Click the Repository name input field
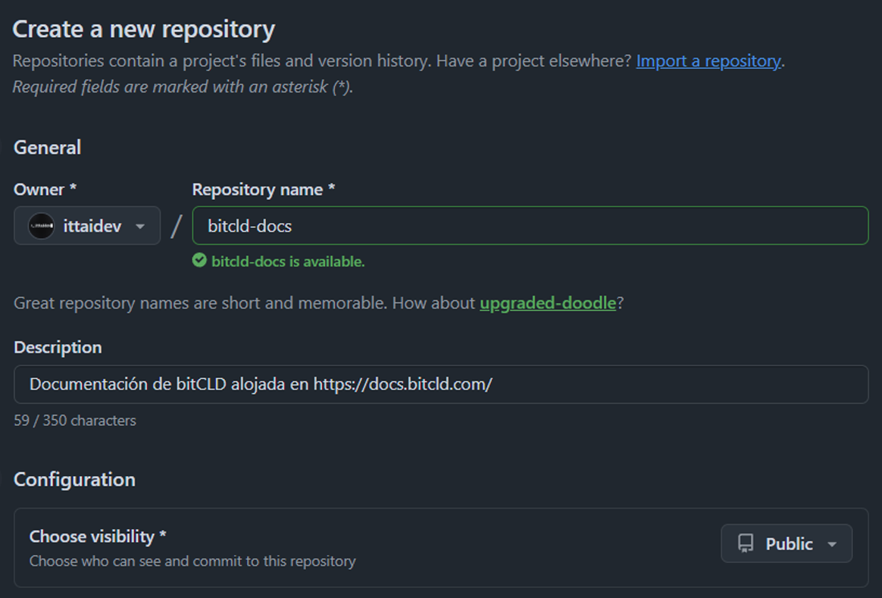Screen dimensions: 882x598 (530, 225)
